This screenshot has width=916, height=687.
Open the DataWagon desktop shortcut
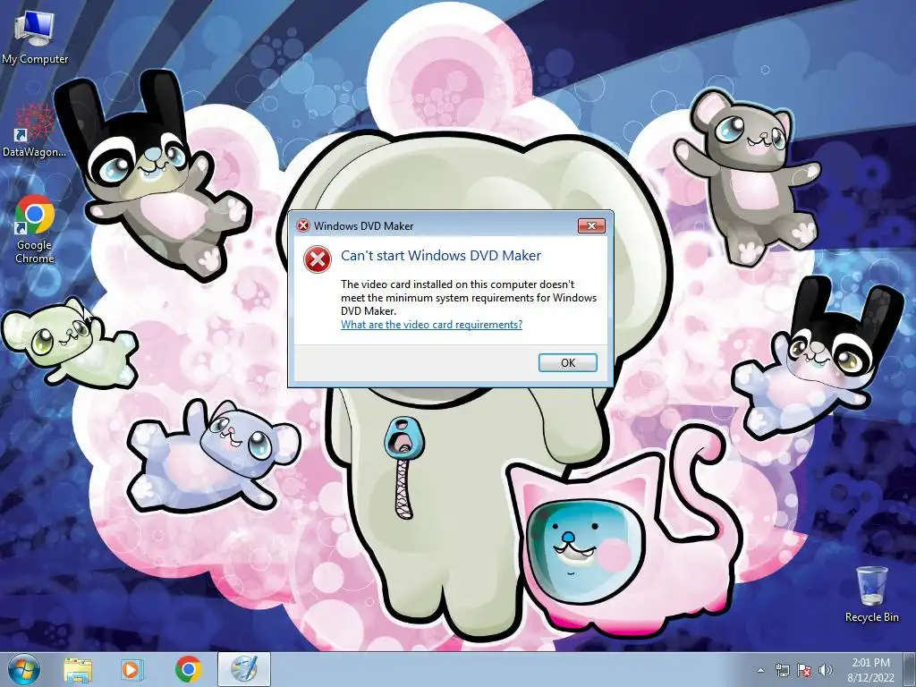tap(34, 131)
